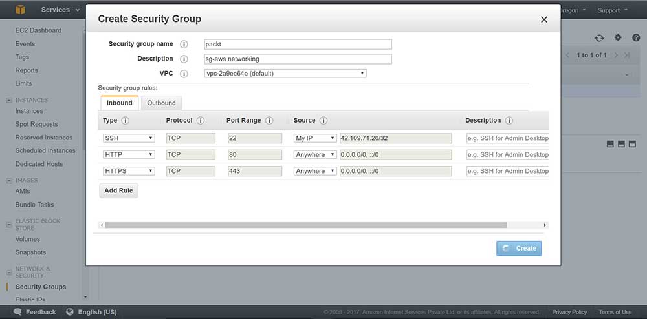Click the Create button
Screen dimensions: 647x319
(519, 248)
